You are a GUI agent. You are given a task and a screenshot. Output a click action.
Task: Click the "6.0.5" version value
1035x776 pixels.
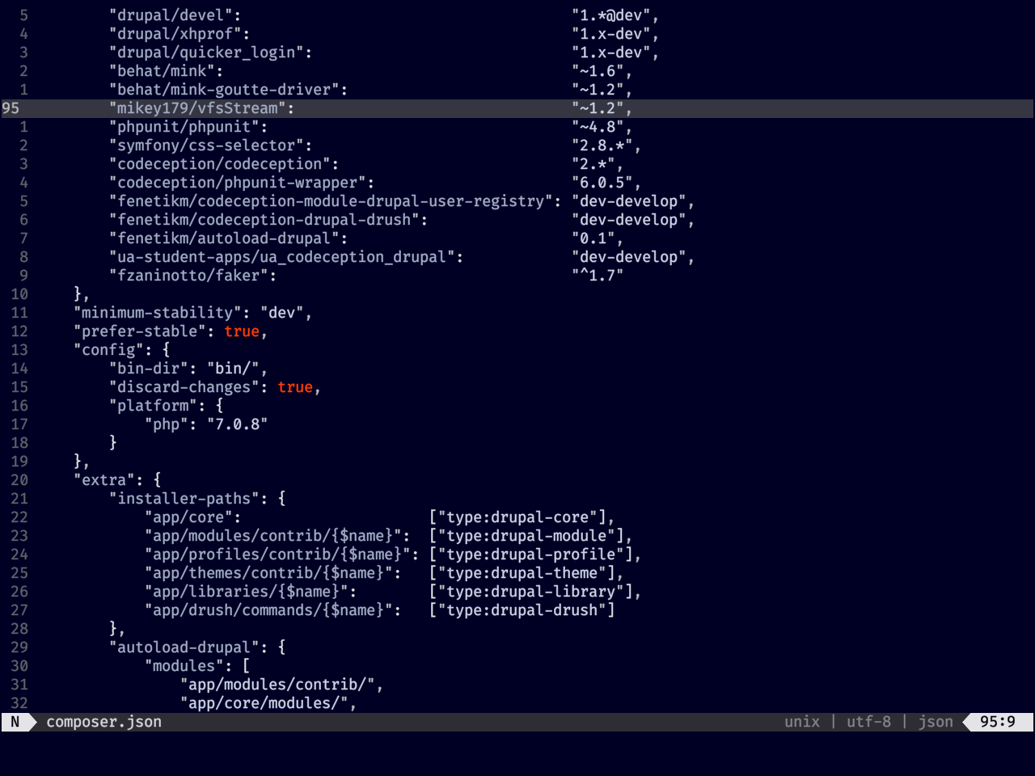602,183
